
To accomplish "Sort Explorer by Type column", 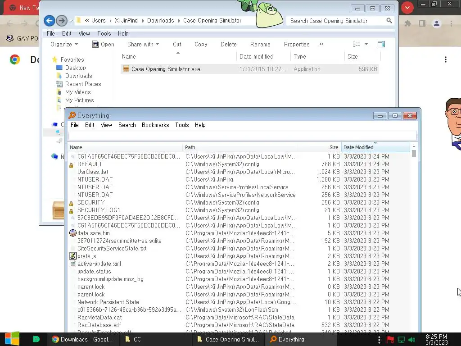I will click(x=299, y=56).
